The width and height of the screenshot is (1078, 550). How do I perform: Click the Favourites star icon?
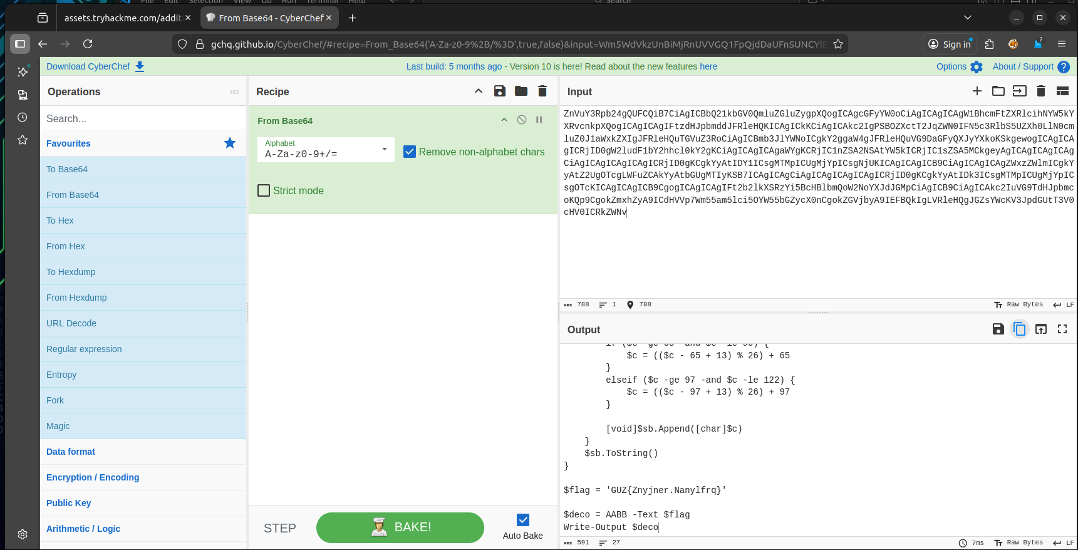230,143
